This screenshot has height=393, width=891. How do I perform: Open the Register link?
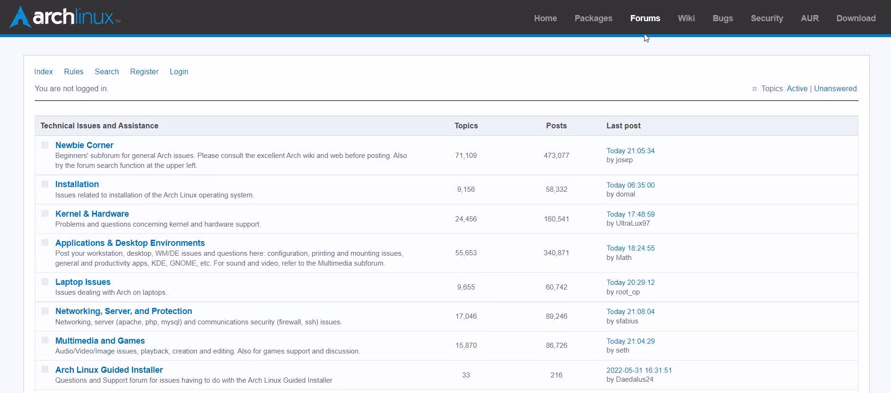pyautogui.click(x=144, y=71)
